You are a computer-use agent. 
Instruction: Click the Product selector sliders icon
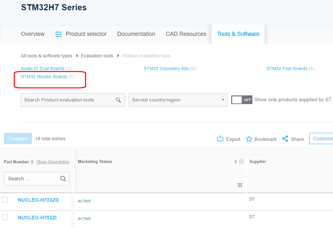coord(59,34)
